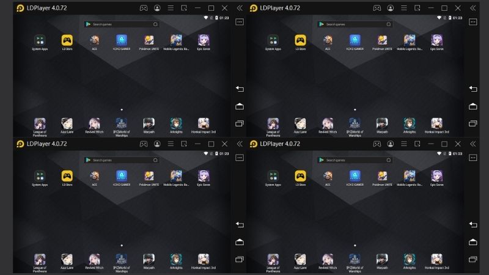Open hamburger menu in top-right title bar
Screen dimensions: 489x275
pos(404,8)
